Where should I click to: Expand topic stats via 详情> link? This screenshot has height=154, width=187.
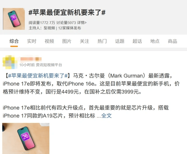pos(82,23)
